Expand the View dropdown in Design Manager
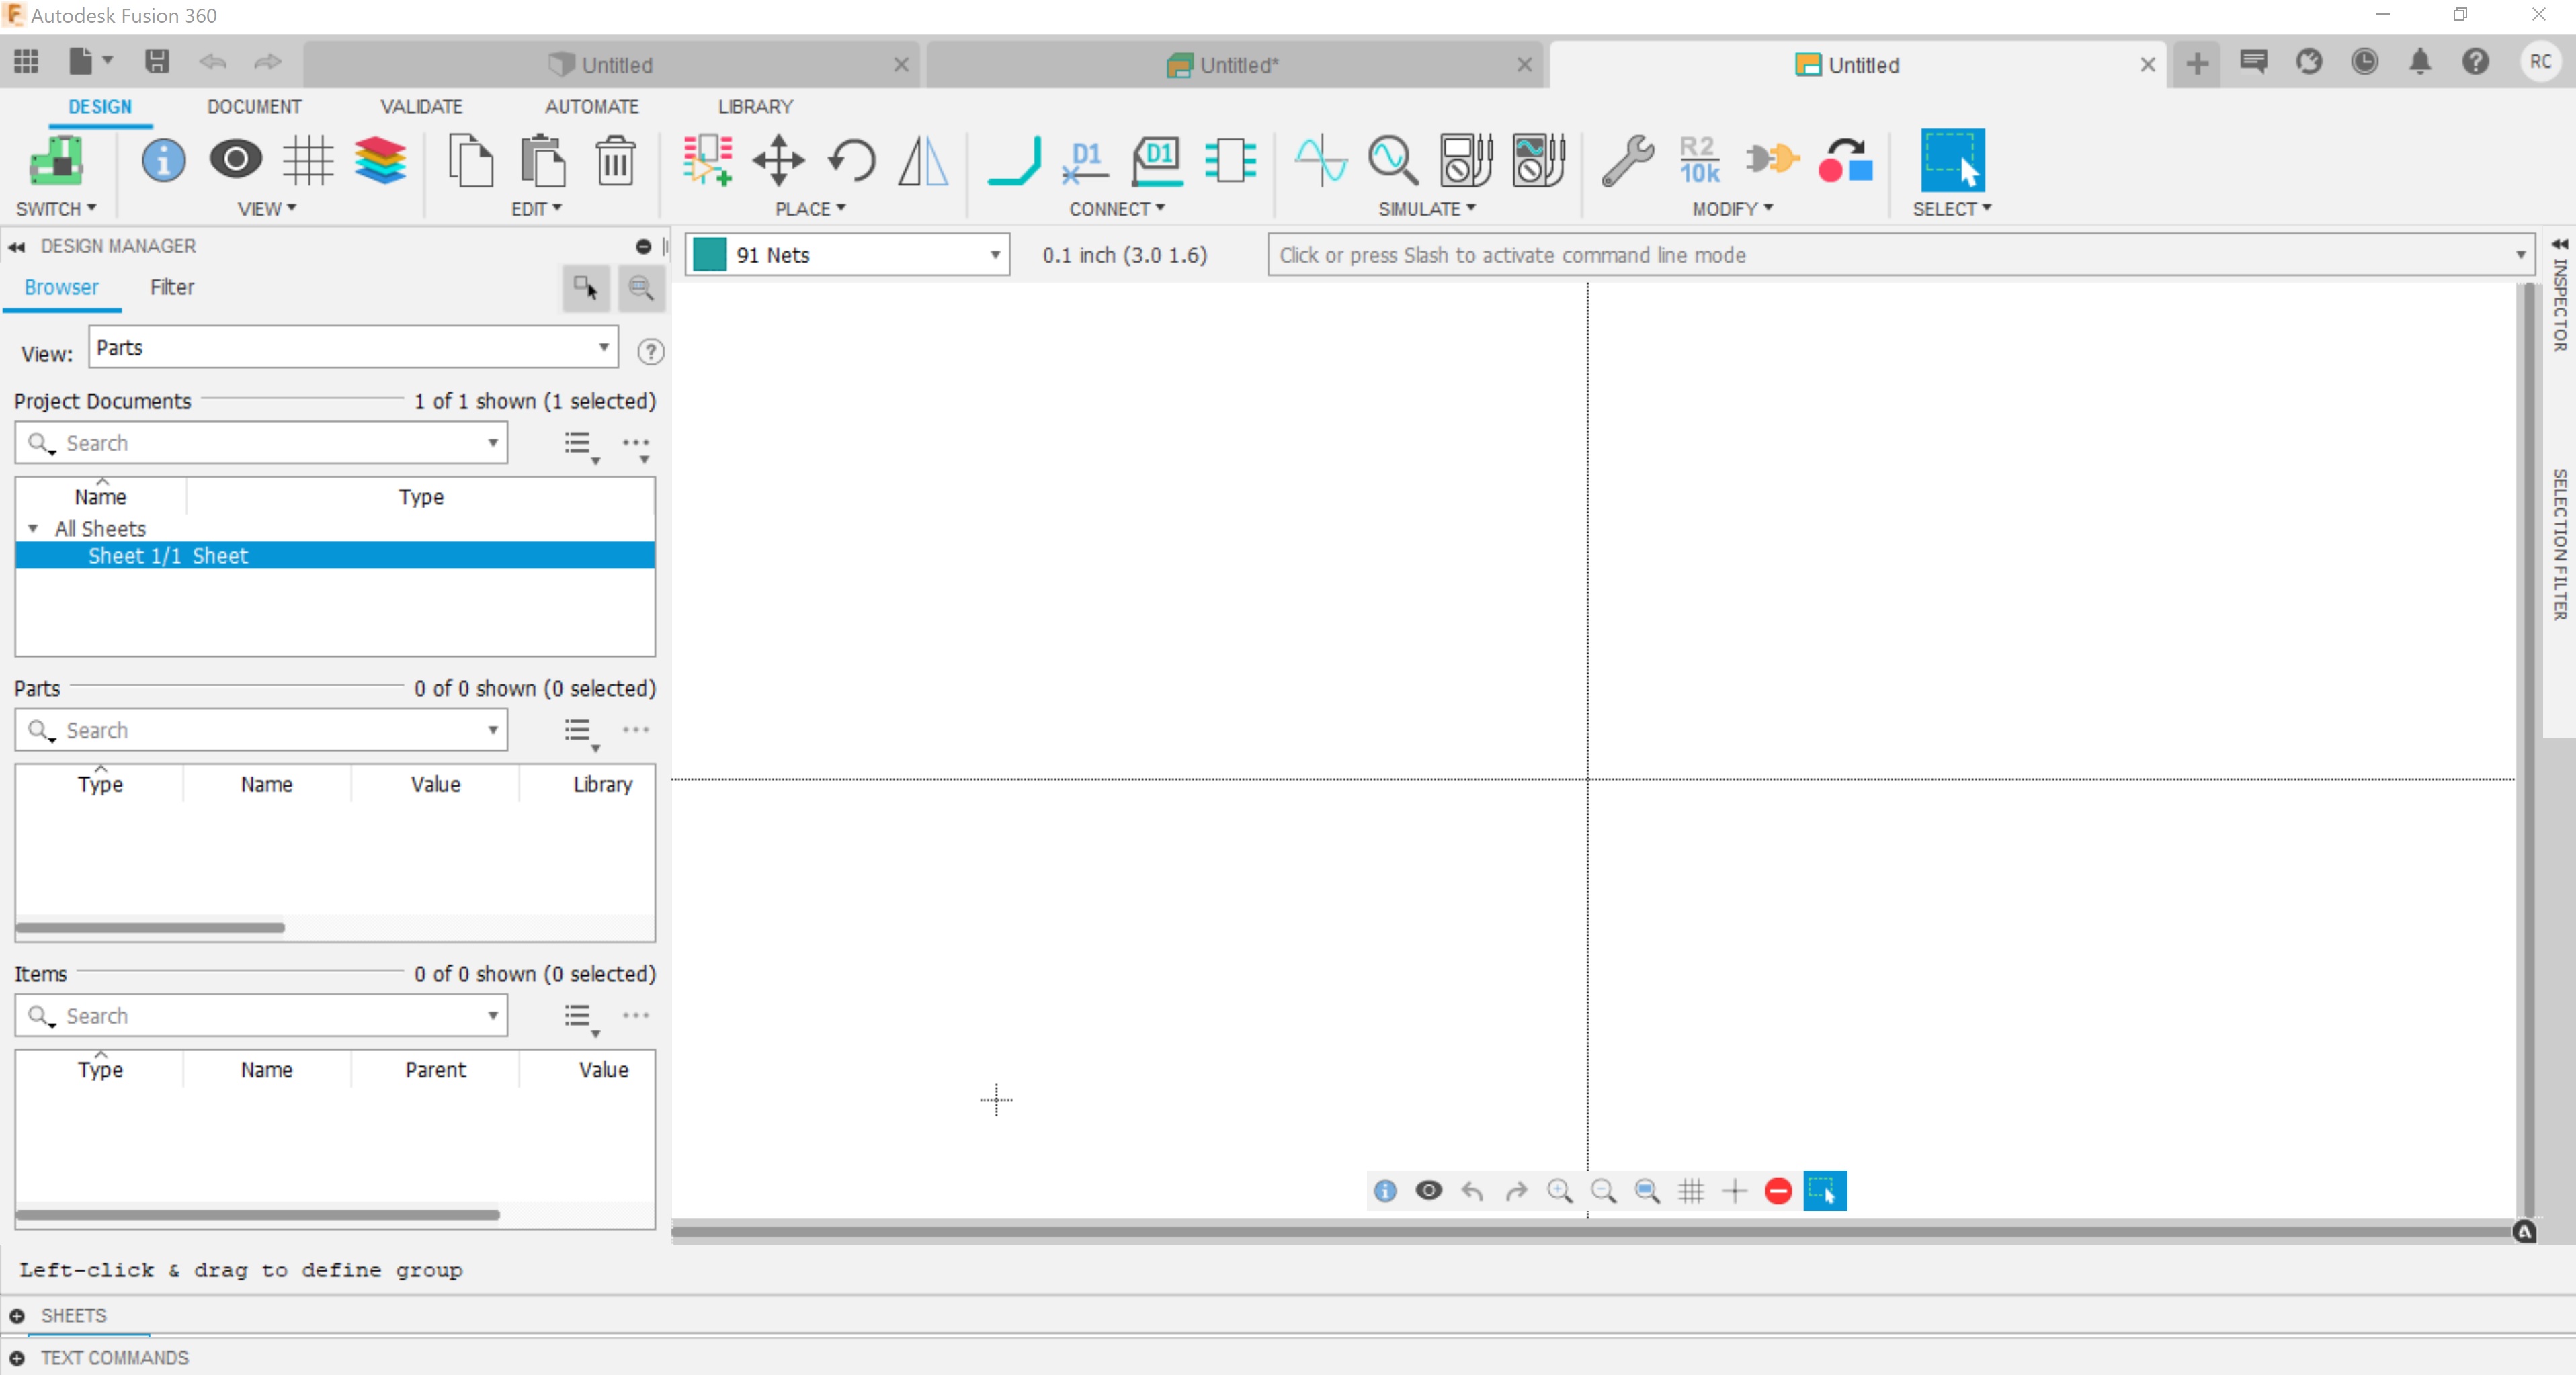2576x1375 pixels. [x=605, y=347]
